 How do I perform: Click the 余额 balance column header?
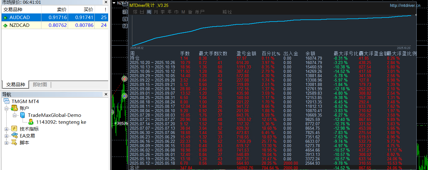(310, 53)
